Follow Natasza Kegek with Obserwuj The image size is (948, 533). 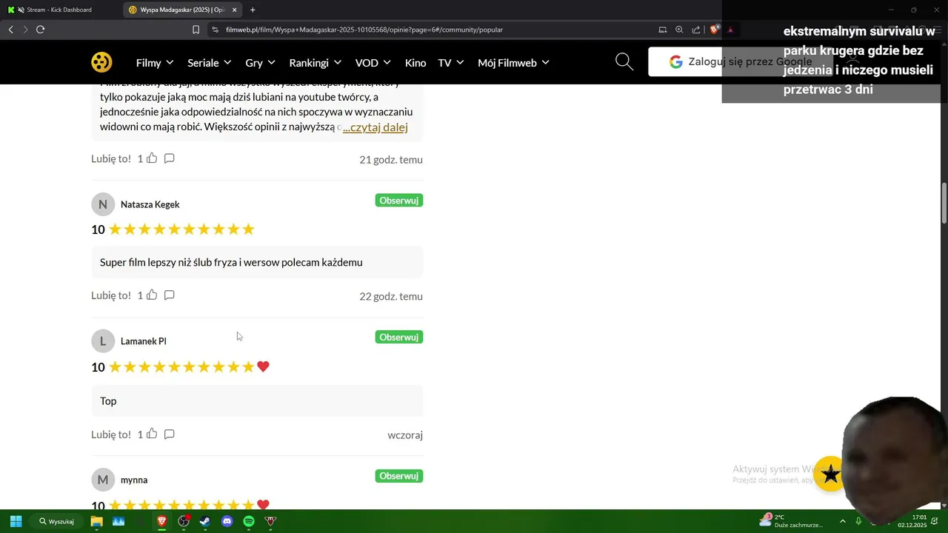pyautogui.click(x=399, y=201)
